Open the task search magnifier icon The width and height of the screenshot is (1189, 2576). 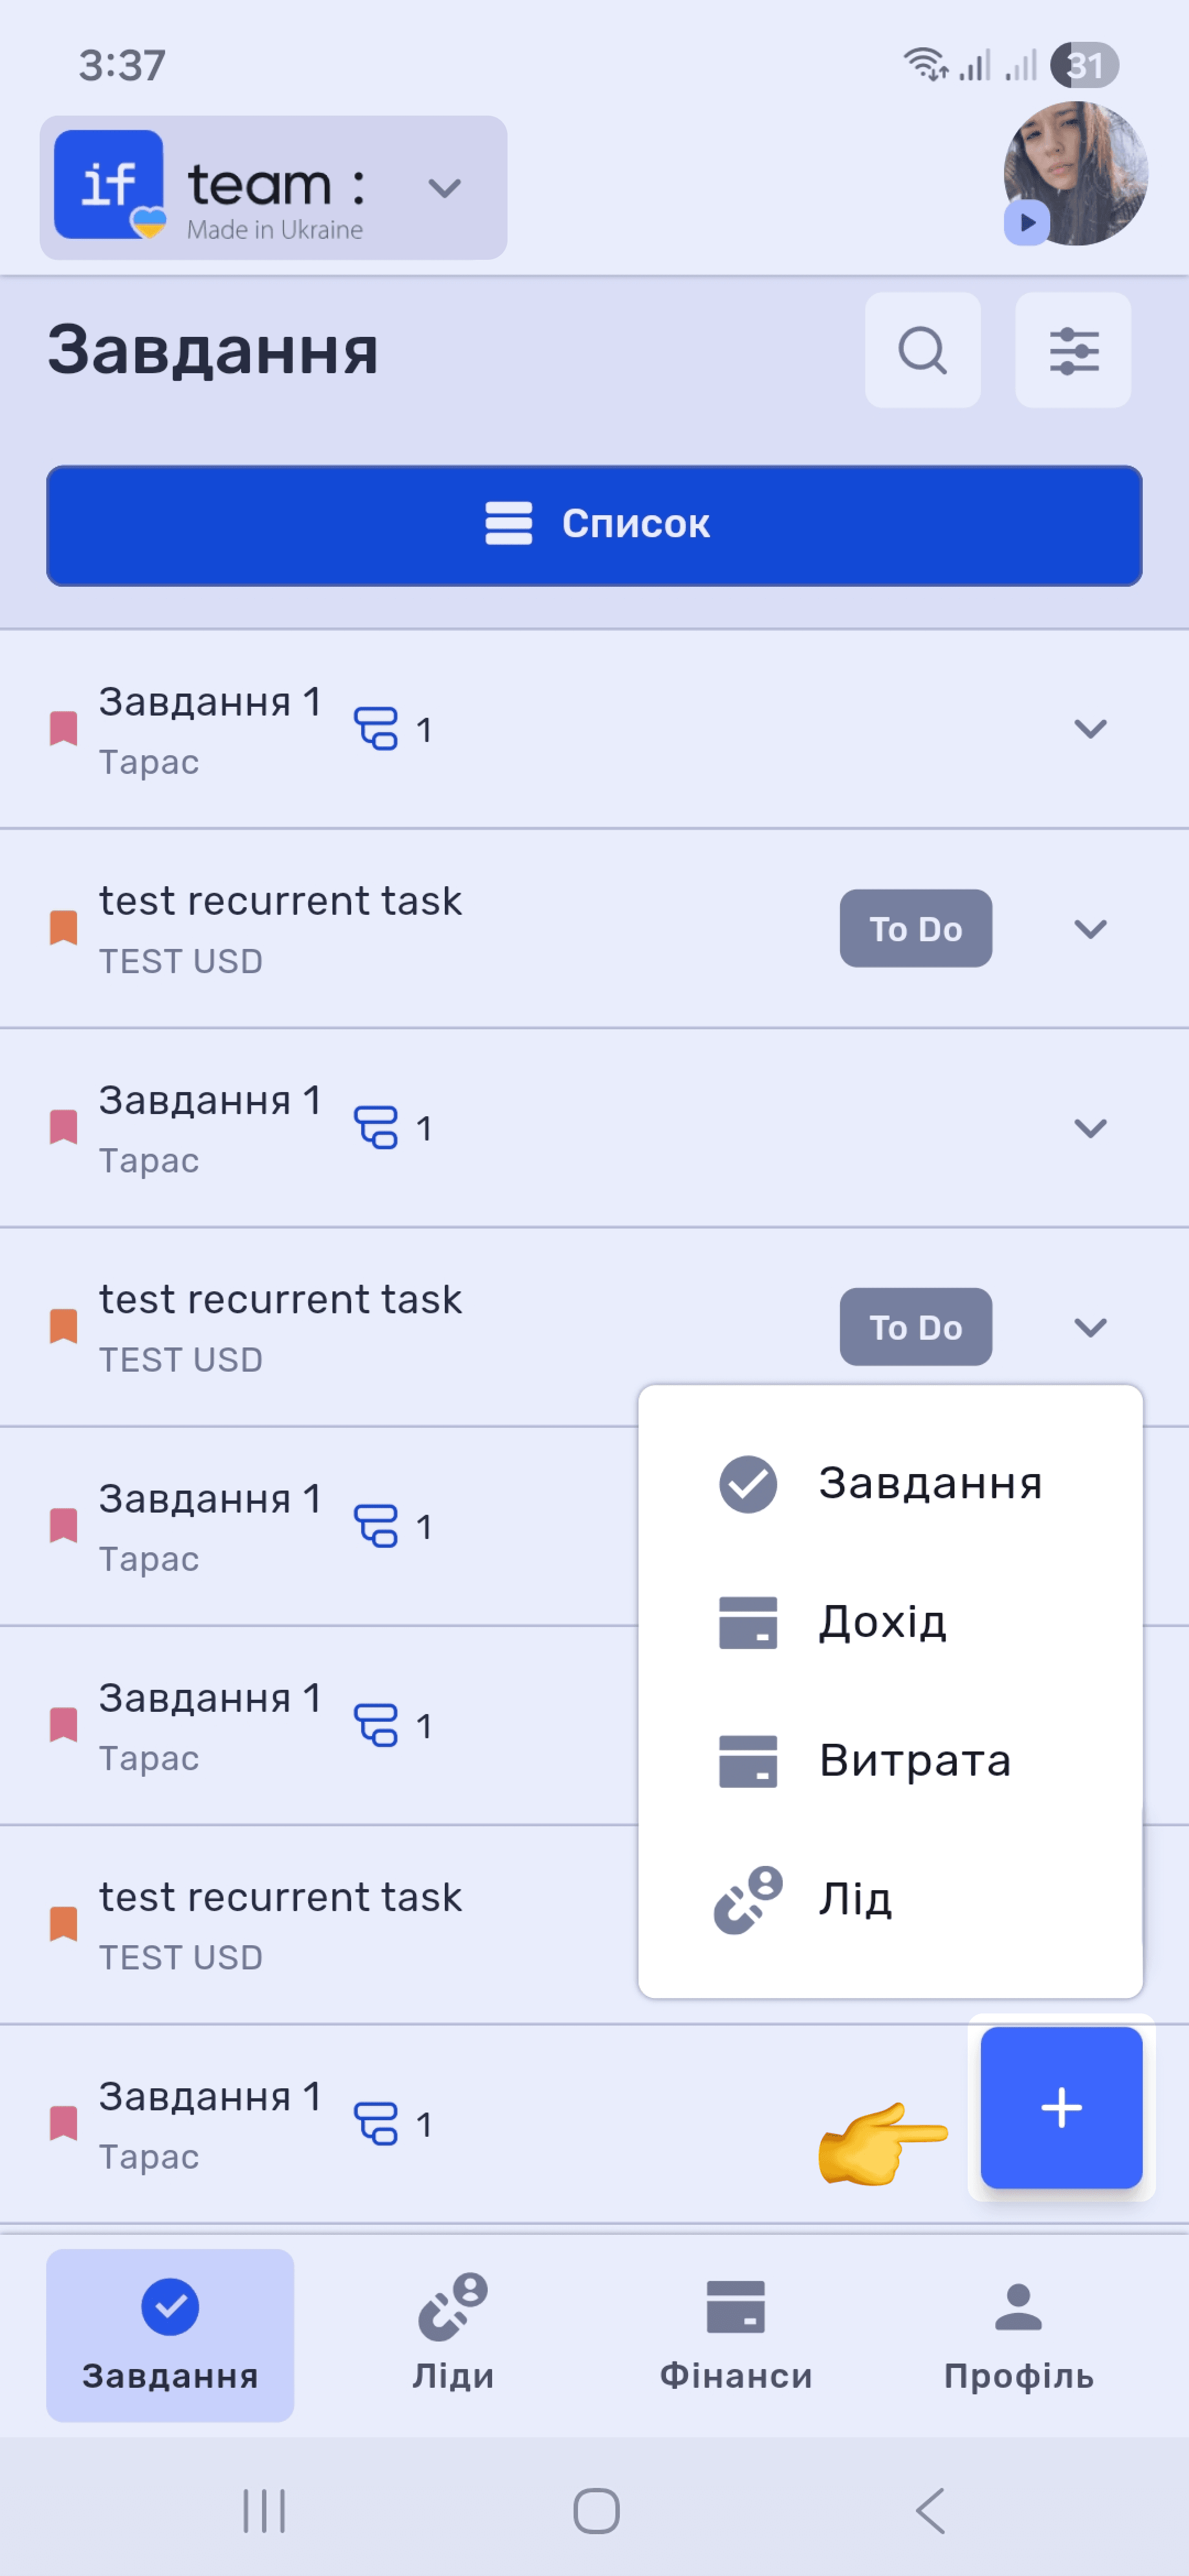pyautogui.click(x=922, y=350)
